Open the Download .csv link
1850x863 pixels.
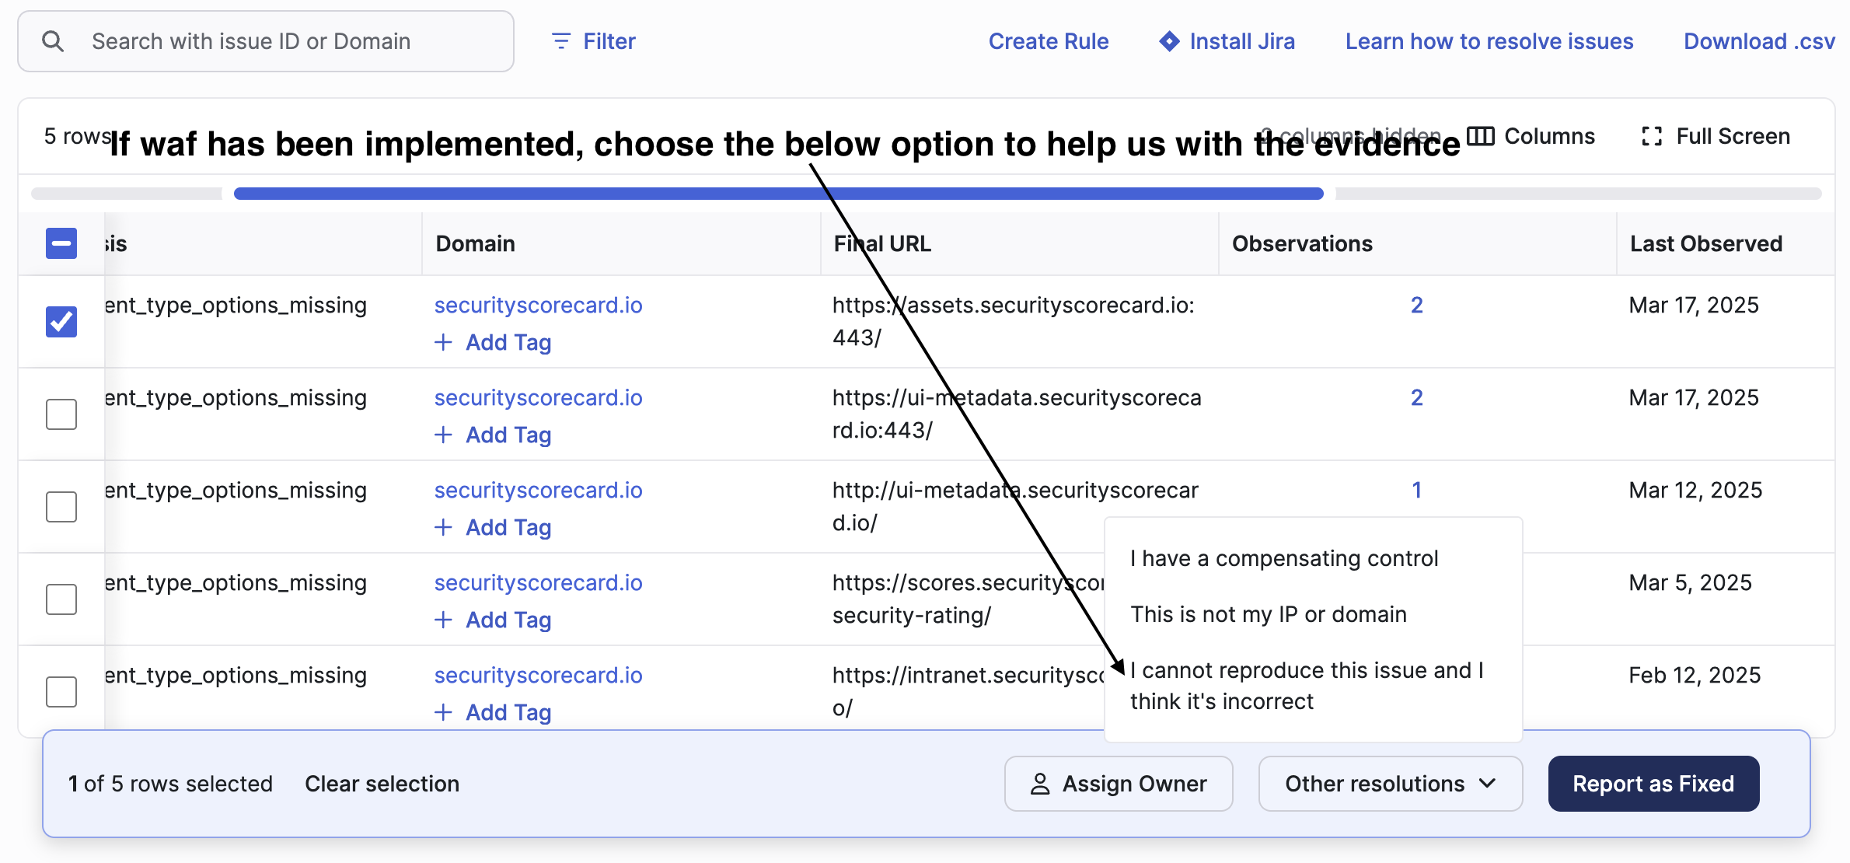coord(1759,41)
